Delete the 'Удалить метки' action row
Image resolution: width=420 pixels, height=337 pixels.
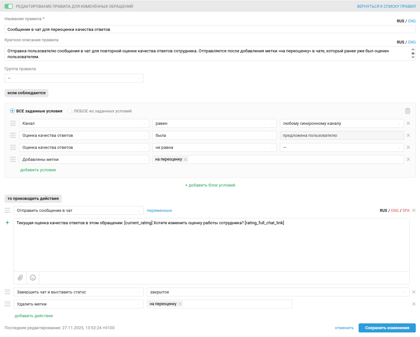(x=414, y=304)
